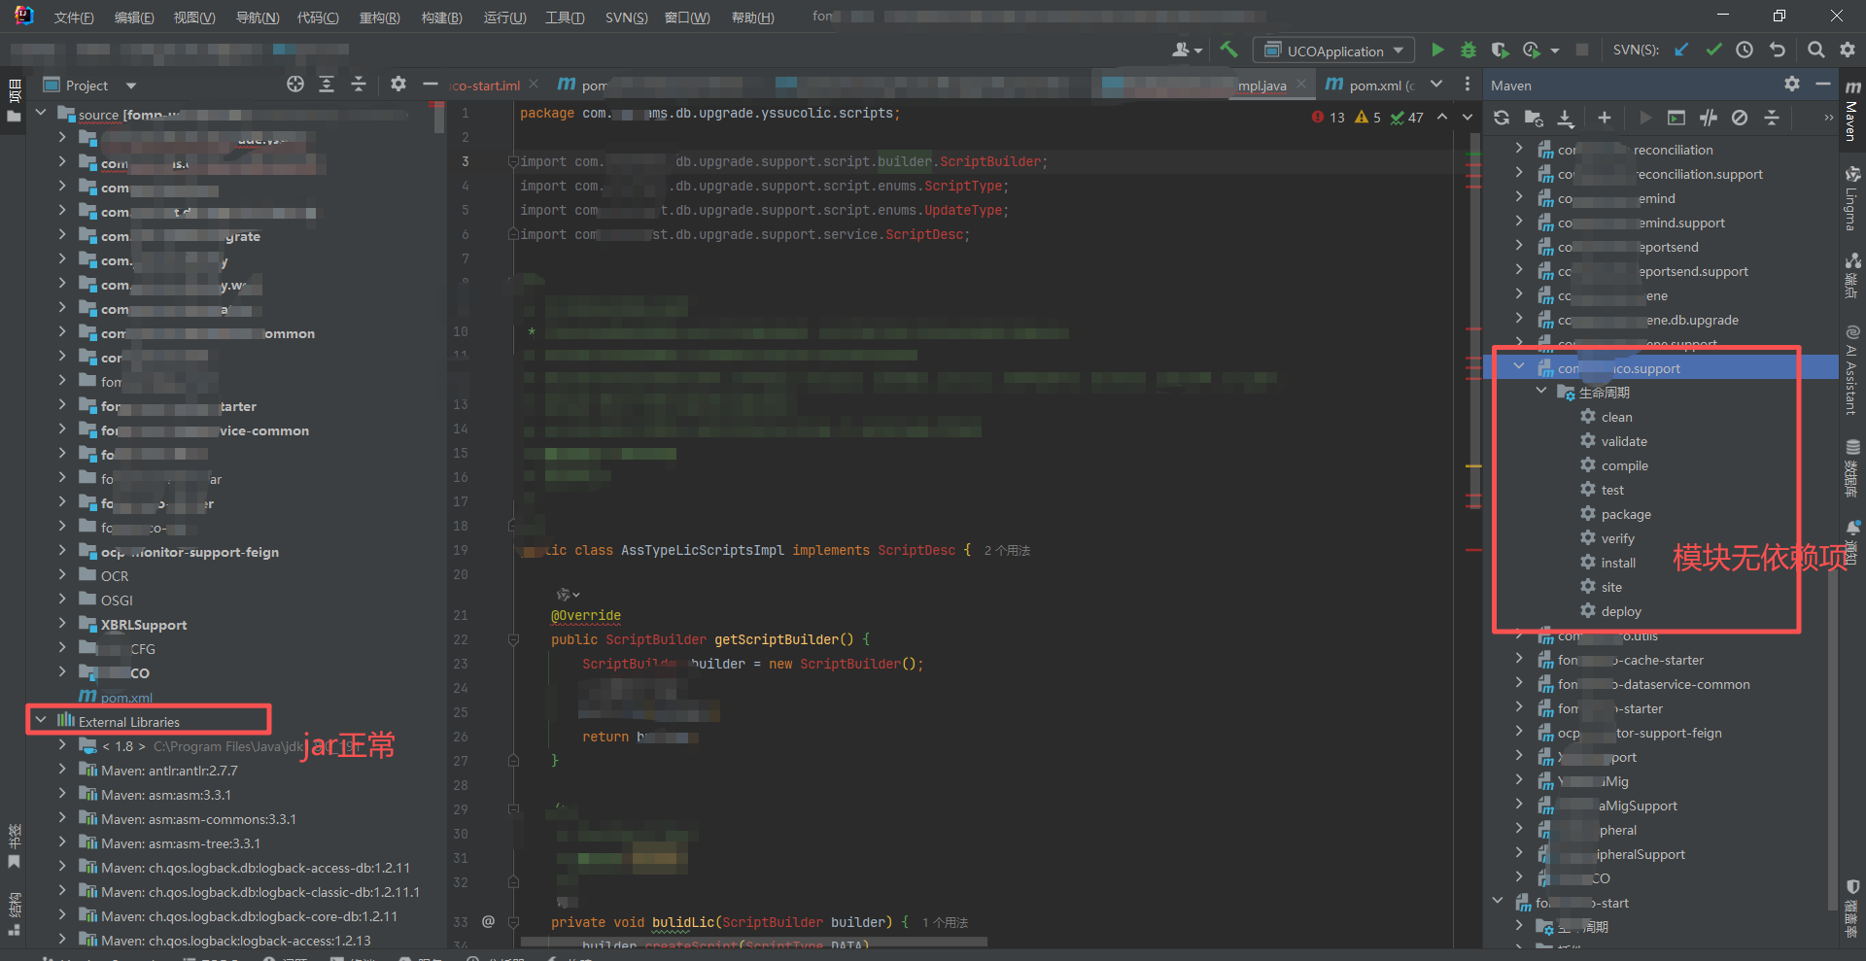Open the SVN(S) menu

pyautogui.click(x=626, y=17)
